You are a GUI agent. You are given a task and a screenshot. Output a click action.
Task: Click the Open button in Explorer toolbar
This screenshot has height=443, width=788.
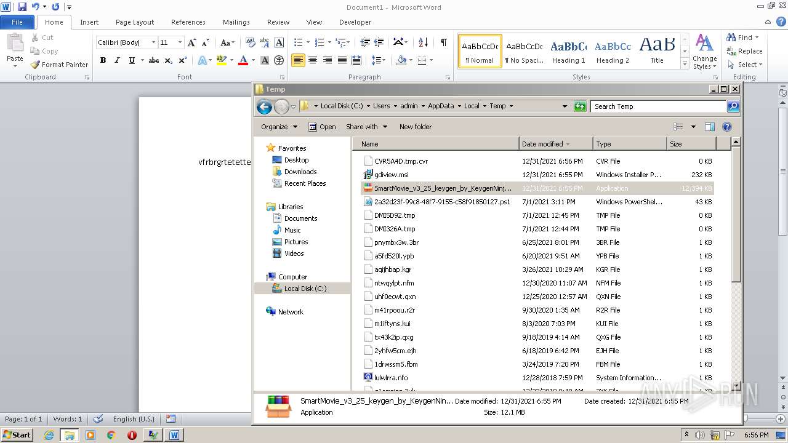[x=322, y=127]
